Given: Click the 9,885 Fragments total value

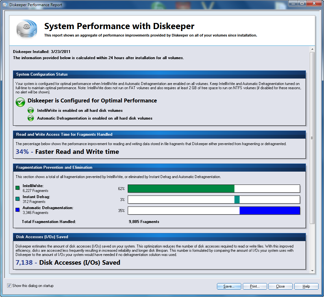Looking at the screenshot, I should [x=144, y=222].
